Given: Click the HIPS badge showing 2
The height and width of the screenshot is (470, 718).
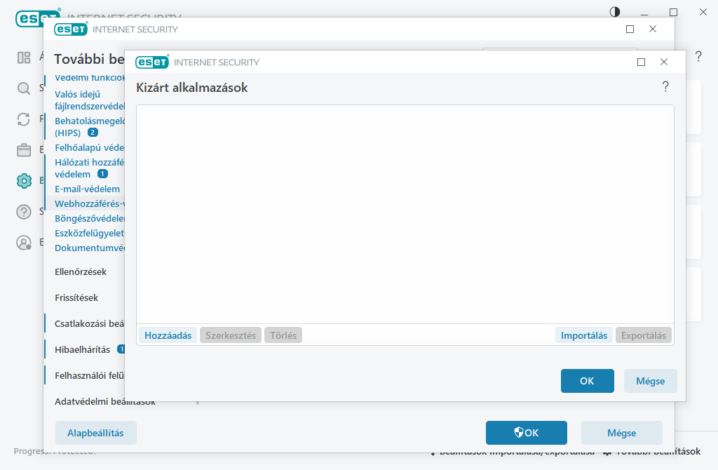Looking at the screenshot, I should (x=93, y=133).
